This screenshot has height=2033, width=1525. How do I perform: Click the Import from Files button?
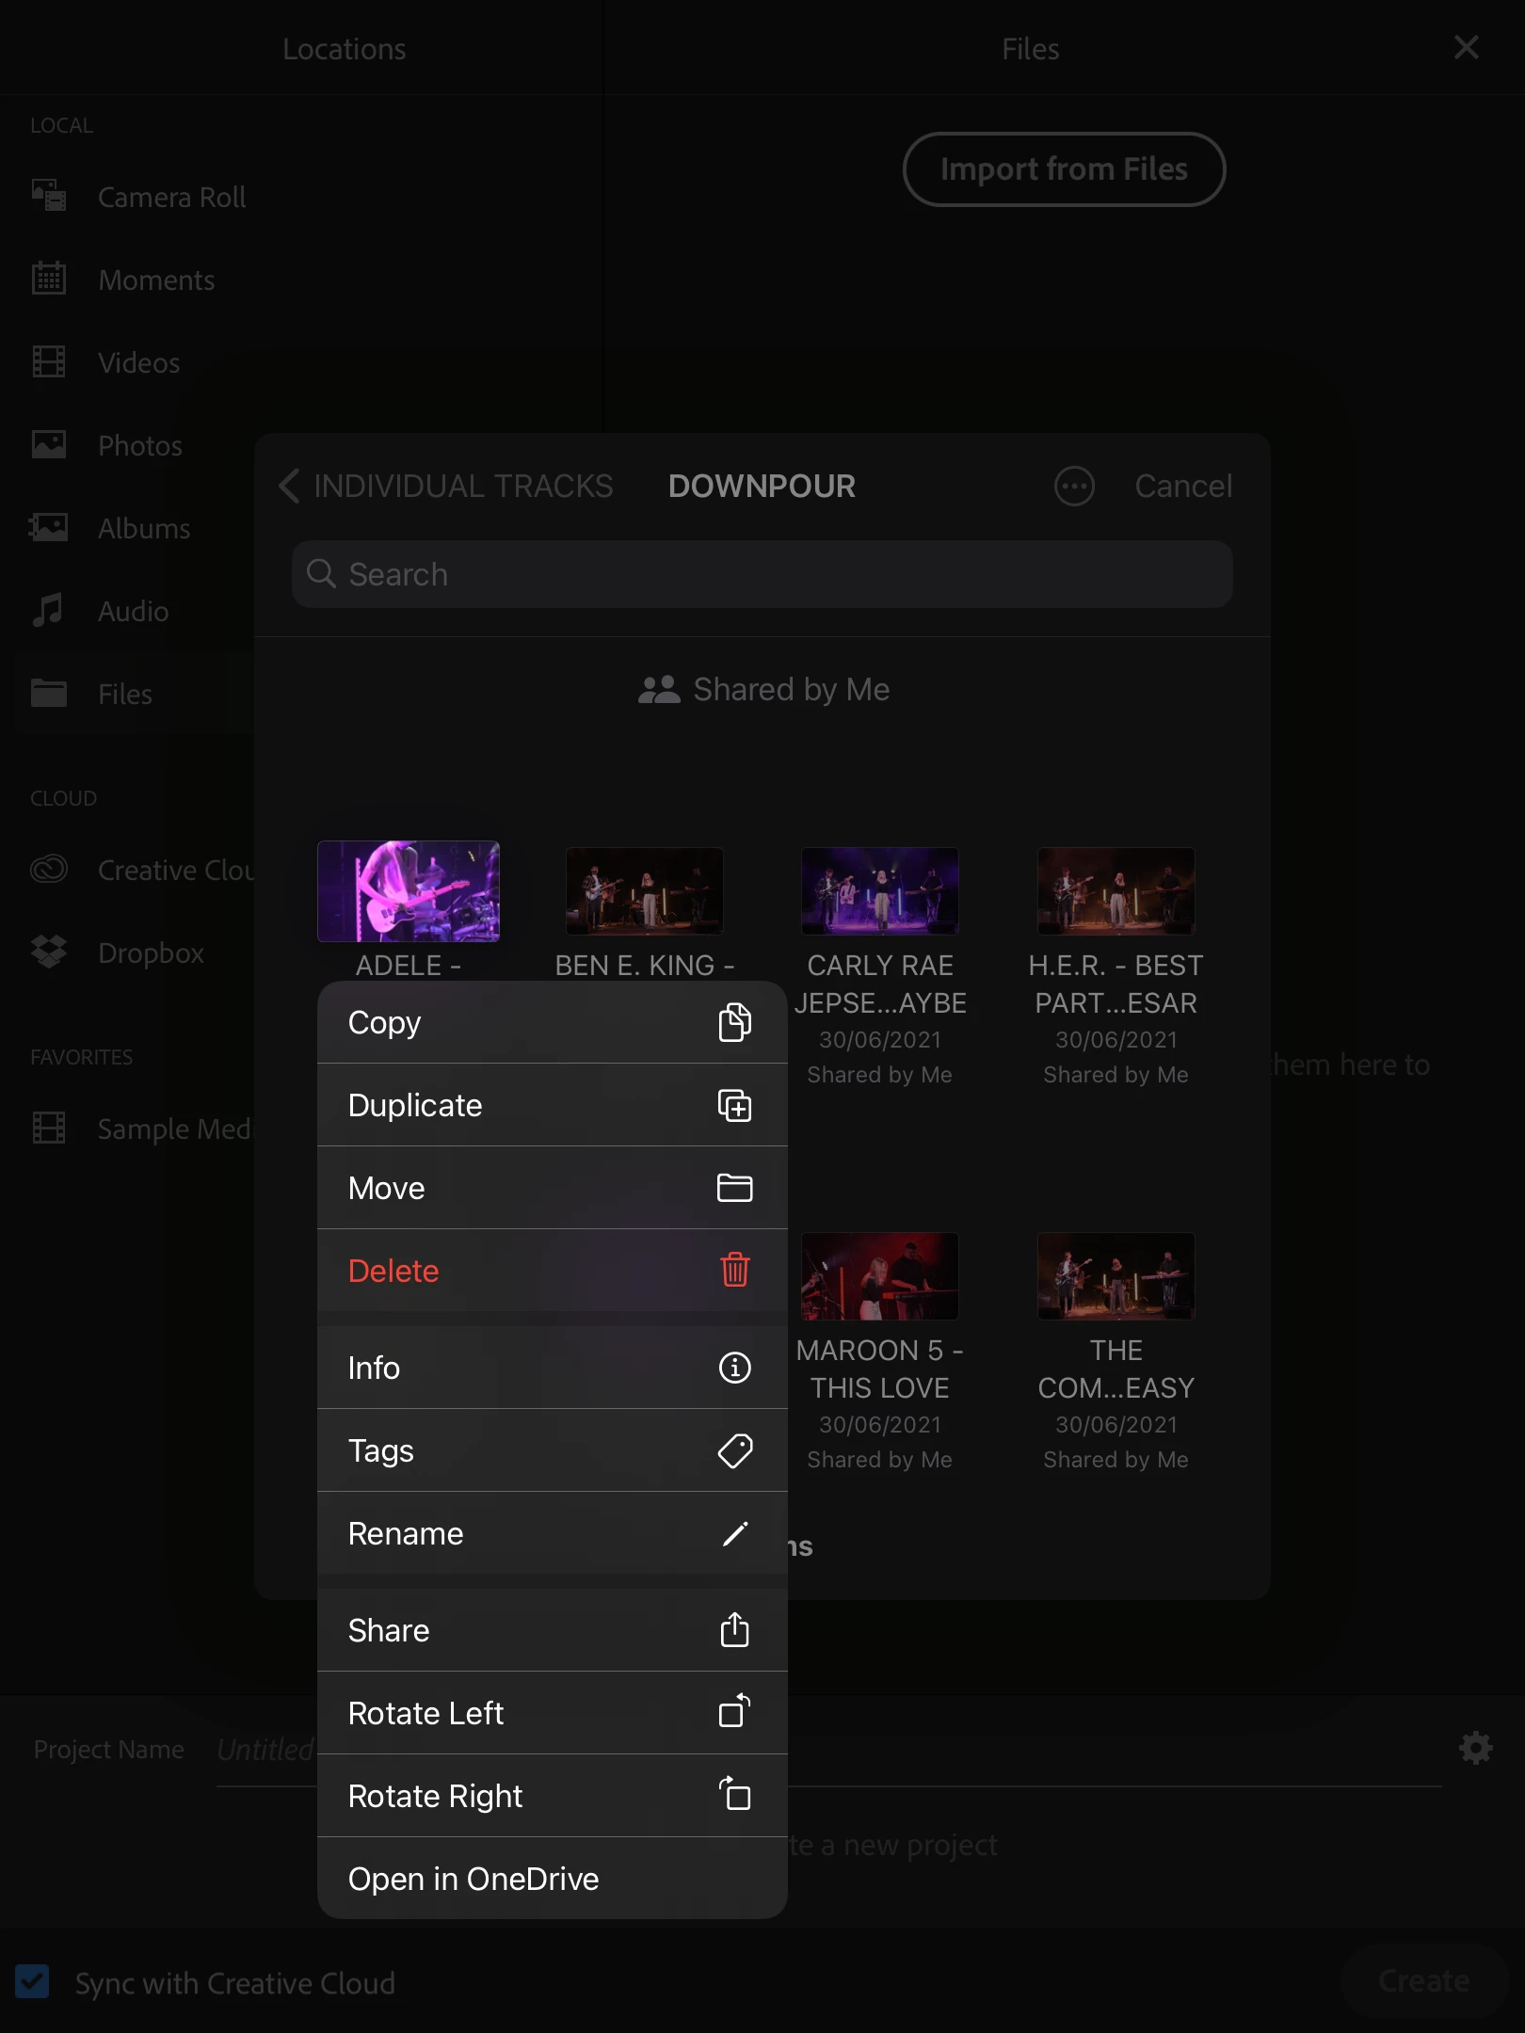pos(1064,169)
